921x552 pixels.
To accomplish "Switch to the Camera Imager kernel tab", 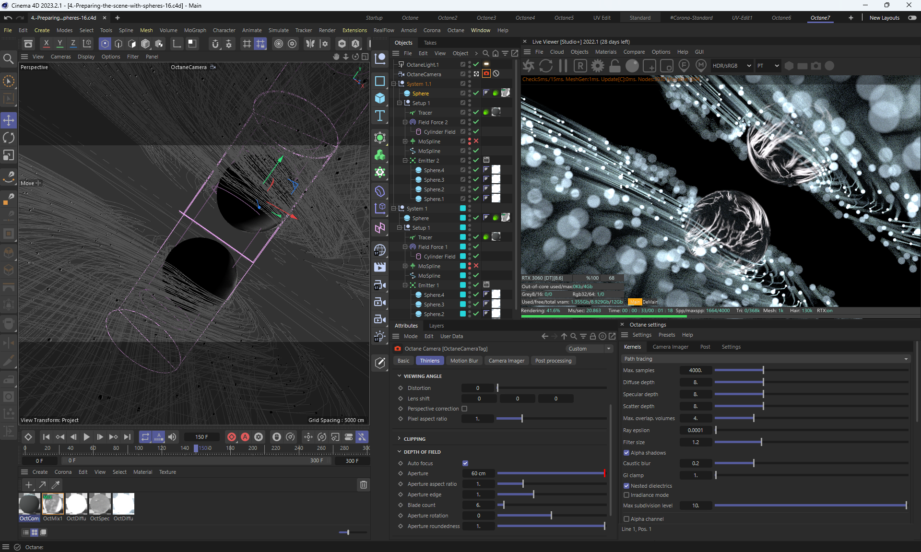I will click(x=670, y=347).
